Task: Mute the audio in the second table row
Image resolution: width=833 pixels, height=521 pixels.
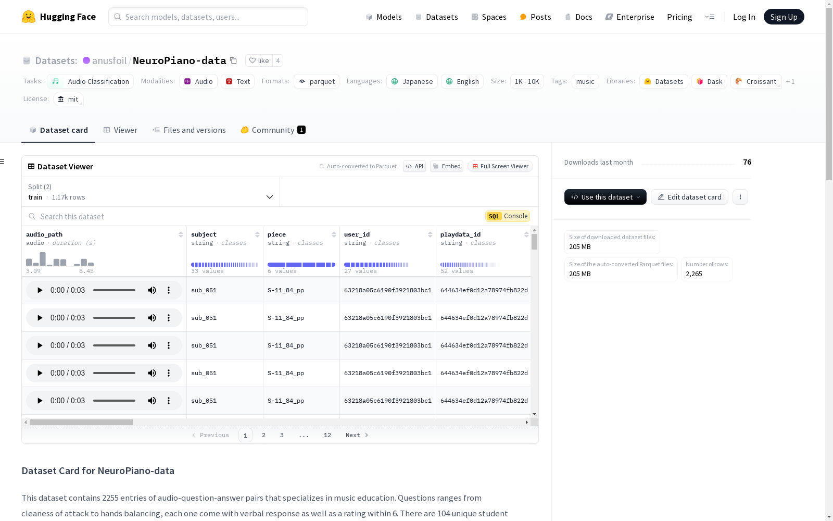Action: pos(152,318)
